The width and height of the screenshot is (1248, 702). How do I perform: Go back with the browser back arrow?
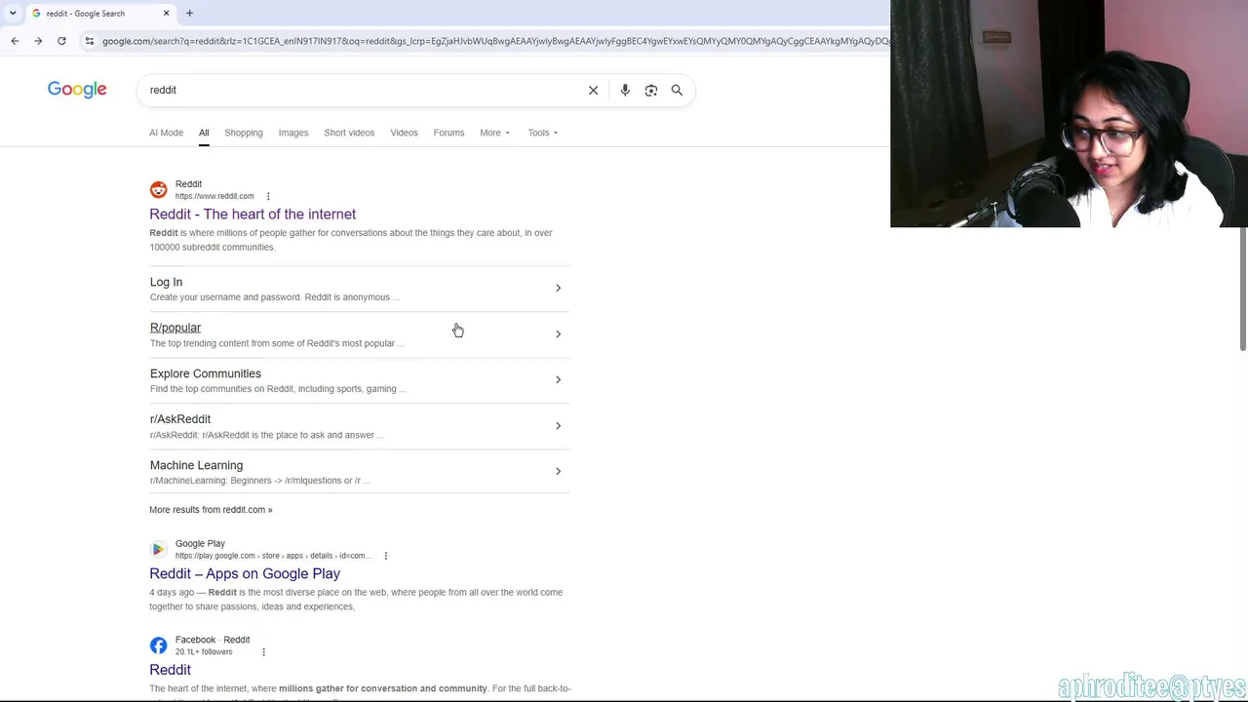click(x=15, y=41)
